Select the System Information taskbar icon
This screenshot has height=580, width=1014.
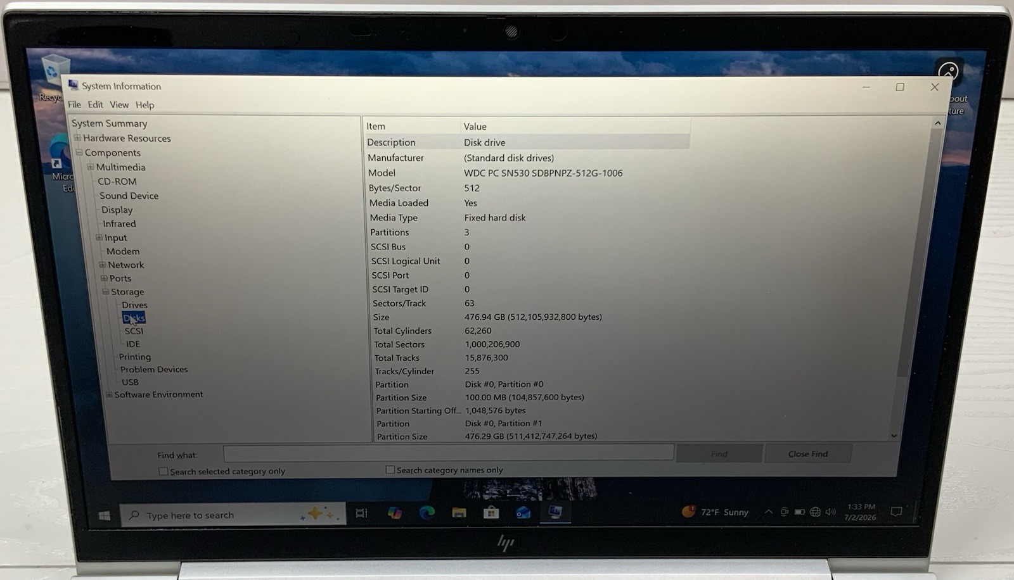point(555,512)
